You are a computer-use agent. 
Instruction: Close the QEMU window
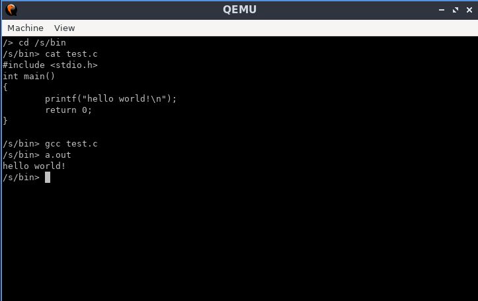[x=469, y=10]
